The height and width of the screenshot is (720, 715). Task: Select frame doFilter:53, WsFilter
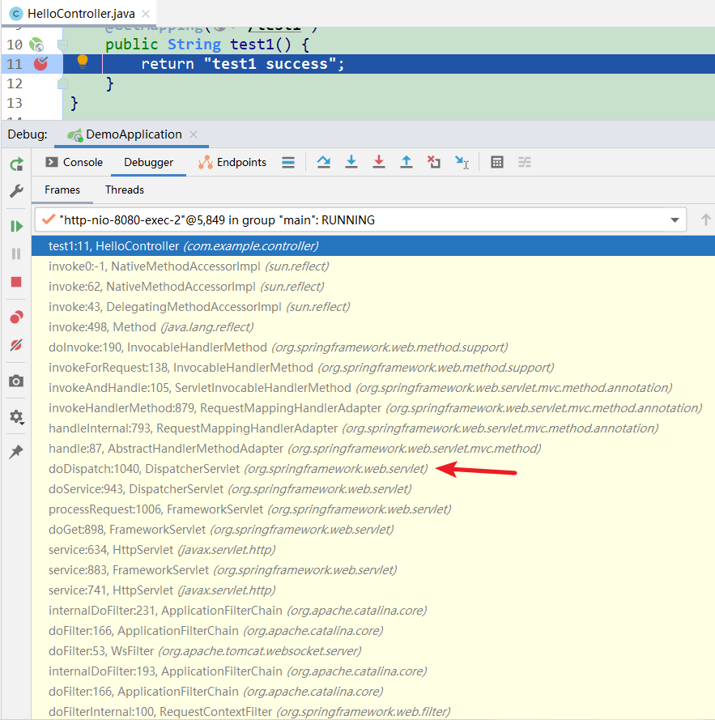coord(372,650)
